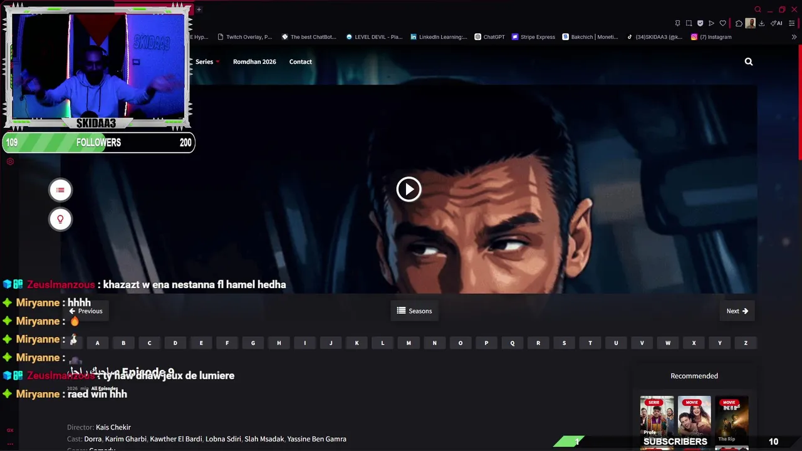This screenshot has height=451, width=802.
Task: Filter by letter P
Action: click(x=486, y=343)
